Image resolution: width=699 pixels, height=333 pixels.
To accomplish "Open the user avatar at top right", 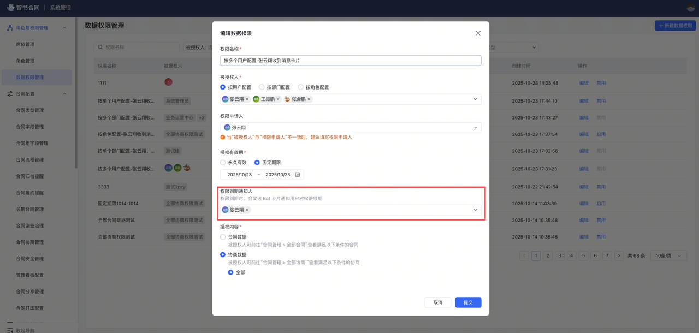I will point(689,8).
